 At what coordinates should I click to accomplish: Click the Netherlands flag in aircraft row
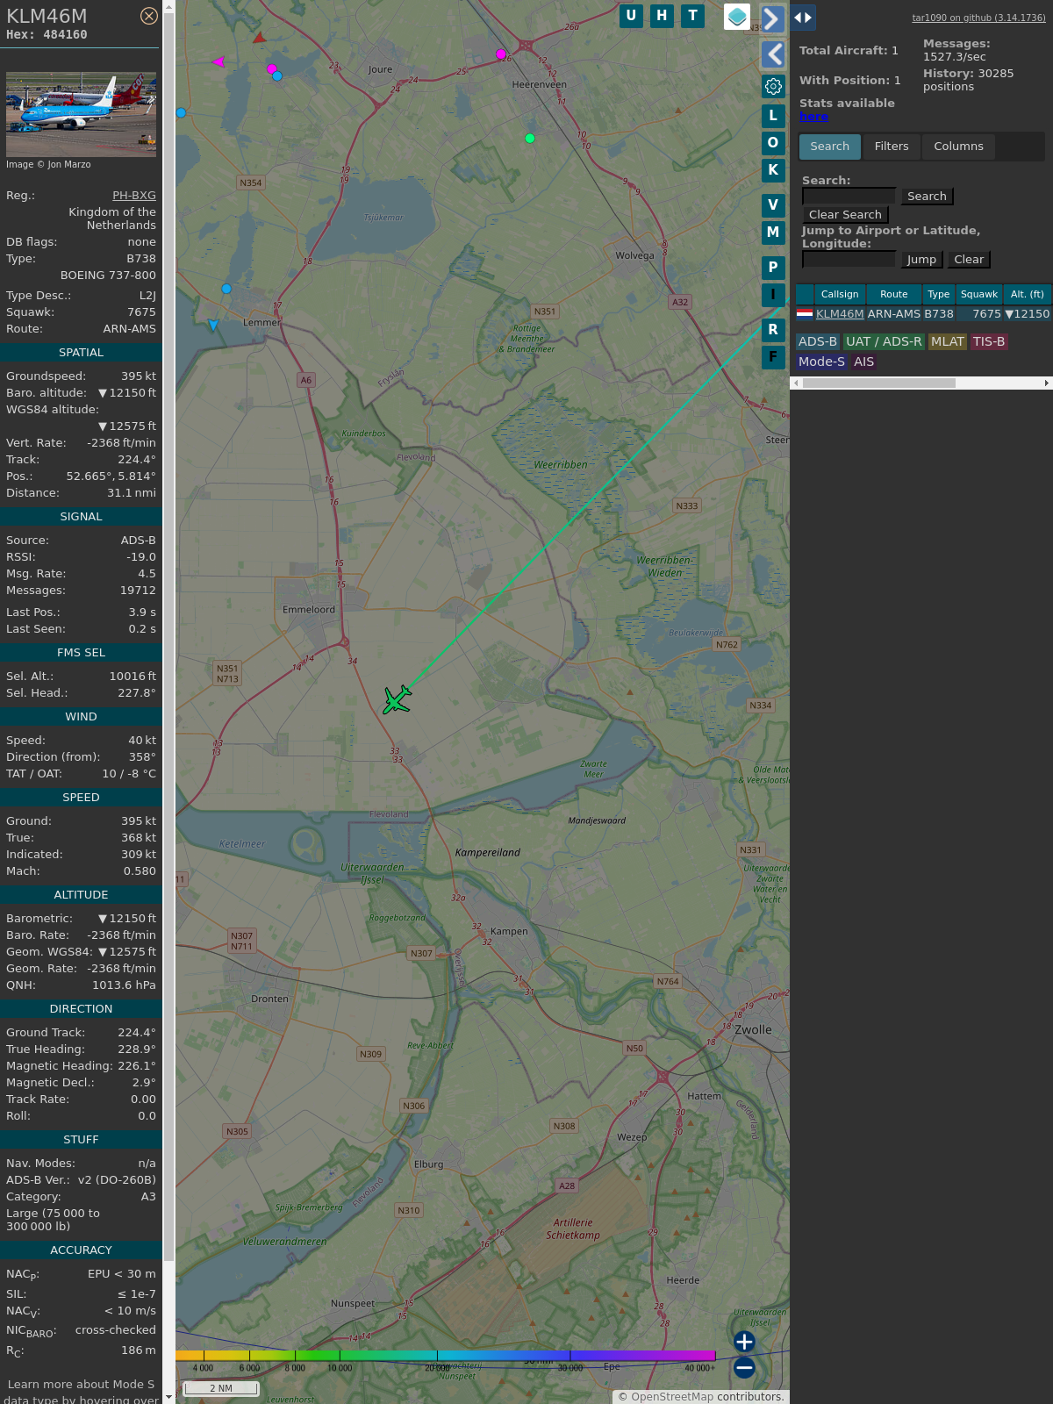click(805, 313)
